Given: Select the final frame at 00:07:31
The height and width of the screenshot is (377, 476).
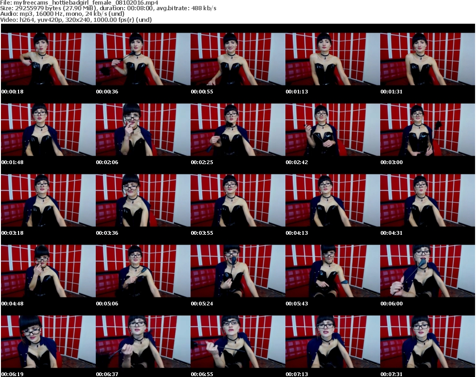Looking at the screenshot, I should tap(427, 342).
